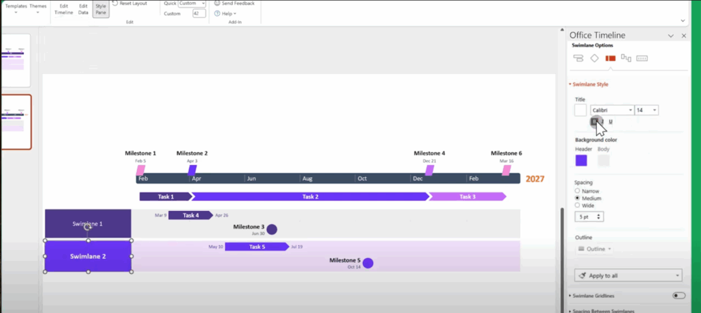Select the Task 2 bar
The image size is (701, 313).
310,197
